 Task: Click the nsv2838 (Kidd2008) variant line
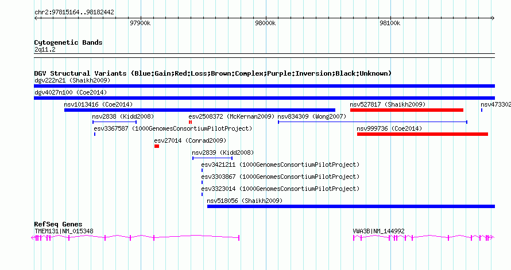[x=114, y=122]
